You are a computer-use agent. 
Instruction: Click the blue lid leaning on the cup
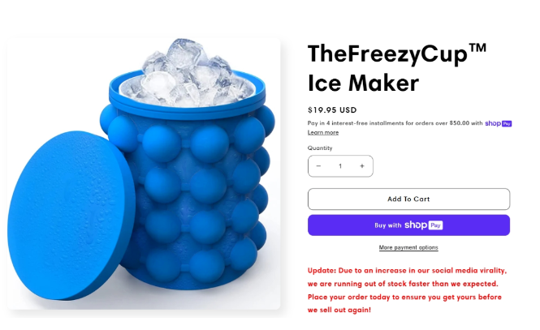[71, 215]
